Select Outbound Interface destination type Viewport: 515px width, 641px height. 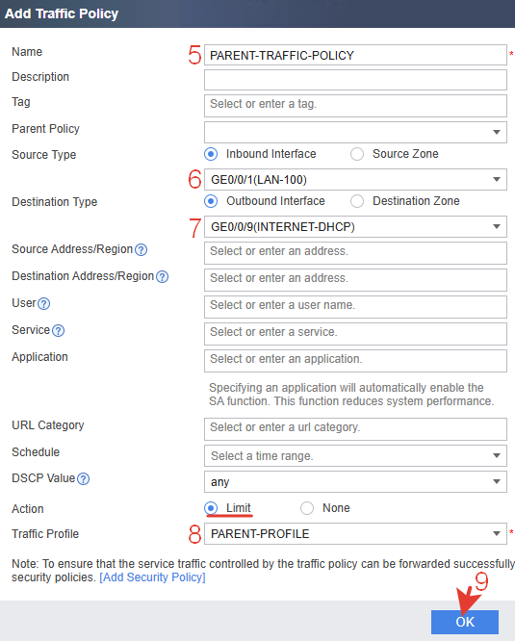[x=211, y=201]
